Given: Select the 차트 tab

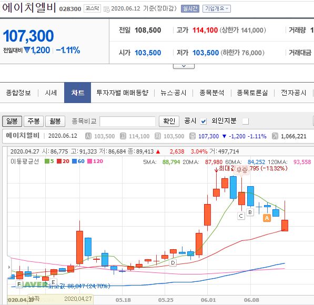Looking at the screenshot, I should (77, 93).
